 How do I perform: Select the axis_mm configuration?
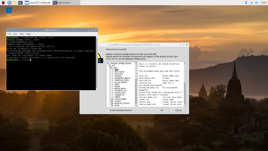pos(119,74)
